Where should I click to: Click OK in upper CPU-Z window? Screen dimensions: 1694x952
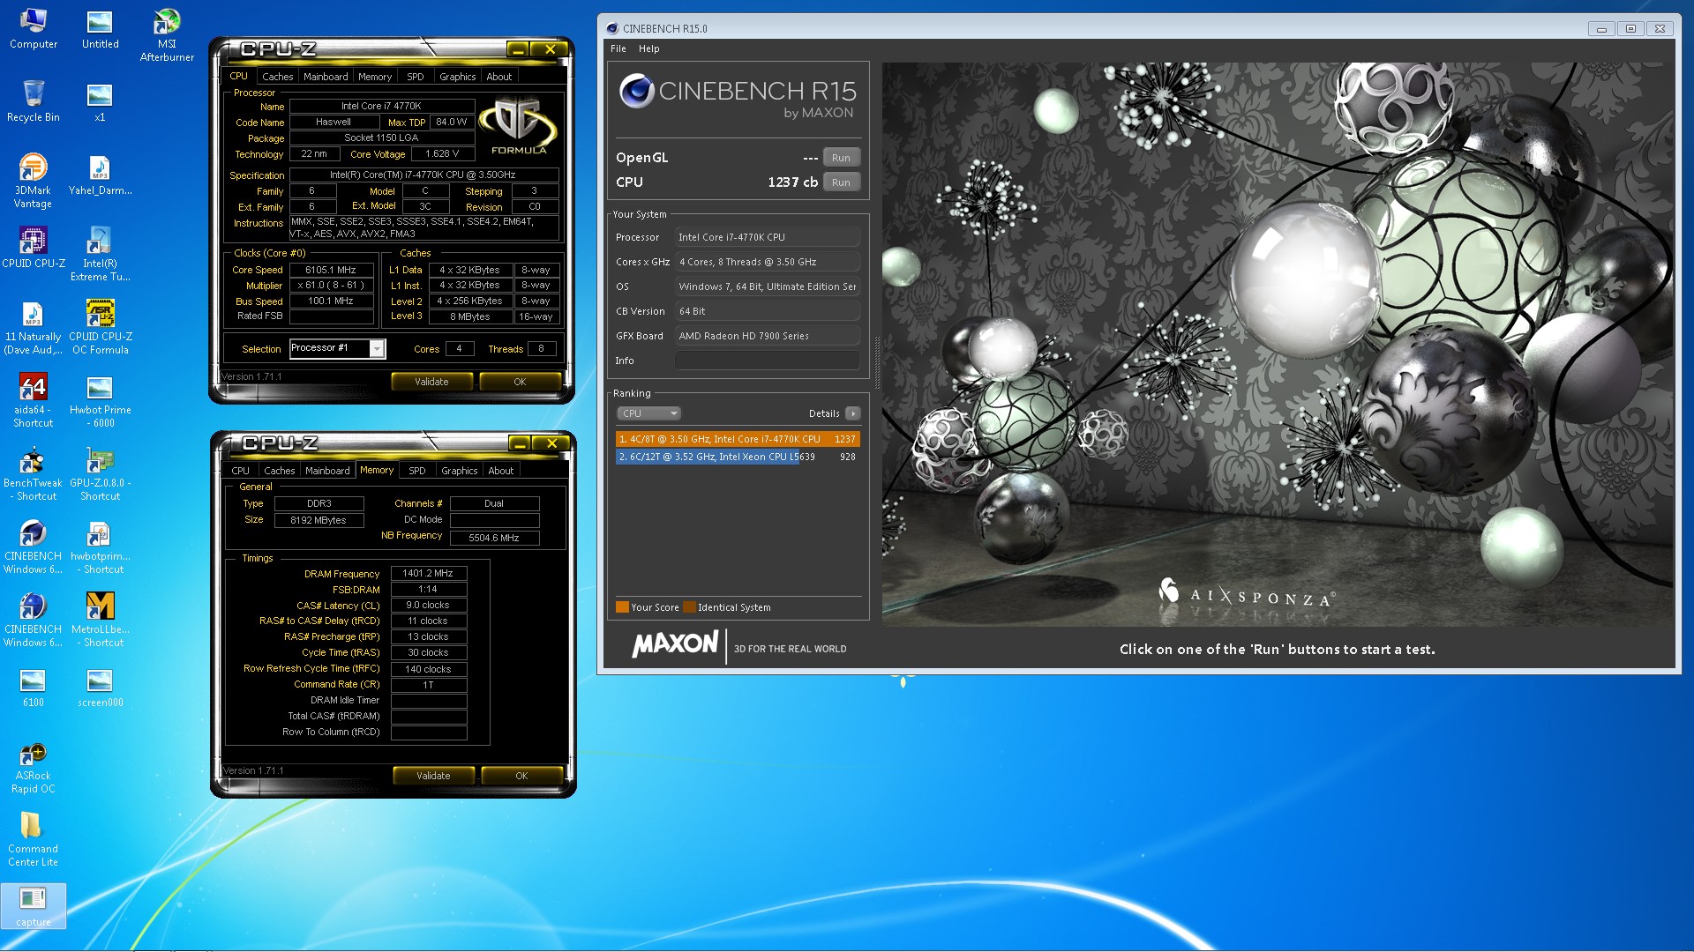click(520, 382)
